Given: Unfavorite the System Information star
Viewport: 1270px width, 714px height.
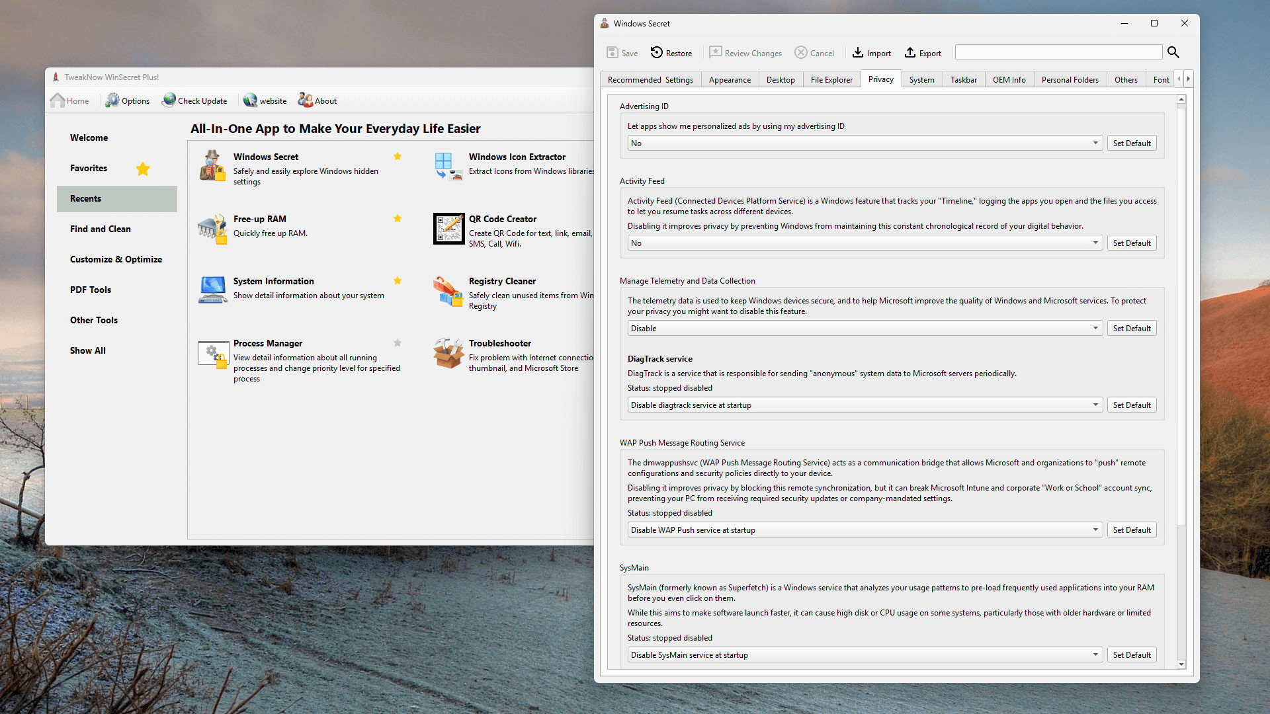Looking at the screenshot, I should coord(398,280).
